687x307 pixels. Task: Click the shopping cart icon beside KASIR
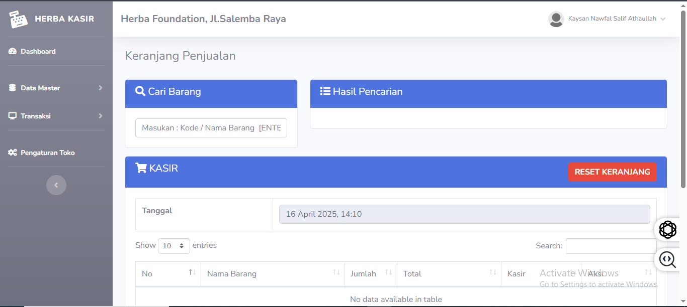(141, 168)
